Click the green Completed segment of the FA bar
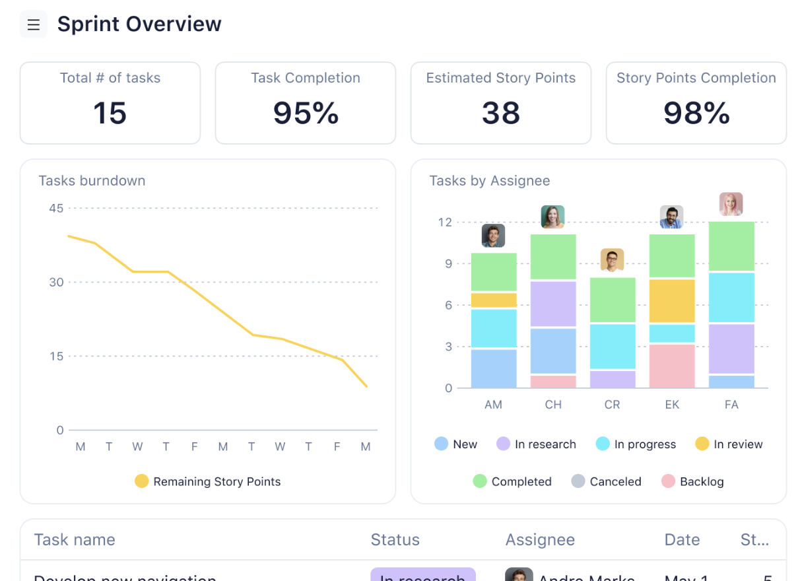The height and width of the screenshot is (581, 800). click(x=731, y=246)
